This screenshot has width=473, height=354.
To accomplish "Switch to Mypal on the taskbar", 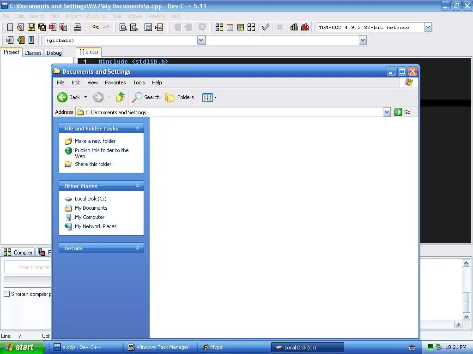I will pos(233,347).
